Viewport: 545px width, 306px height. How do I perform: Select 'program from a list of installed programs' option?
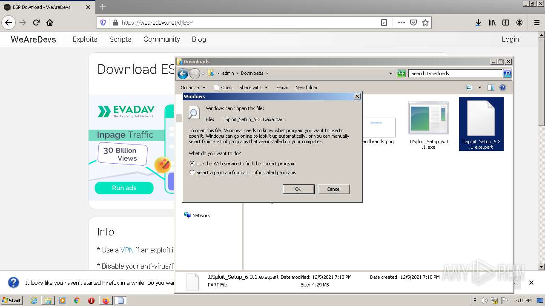[x=243, y=173]
